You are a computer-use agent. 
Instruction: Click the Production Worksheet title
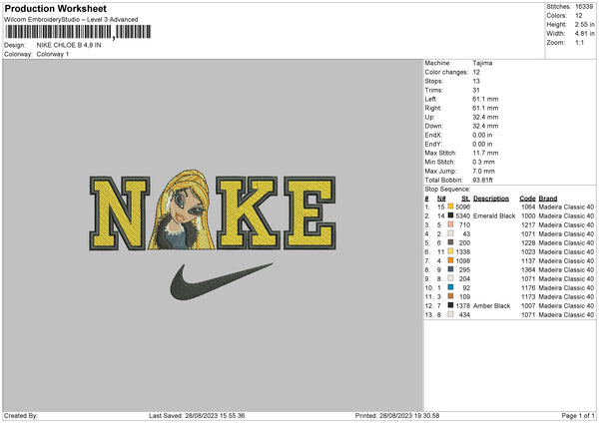[x=56, y=8]
